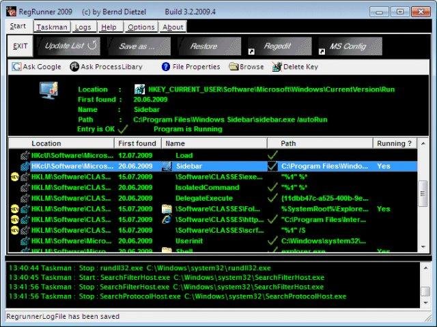Viewport: 437px width, 327px height.
Task: Click Save as... button
Action: point(139,46)
